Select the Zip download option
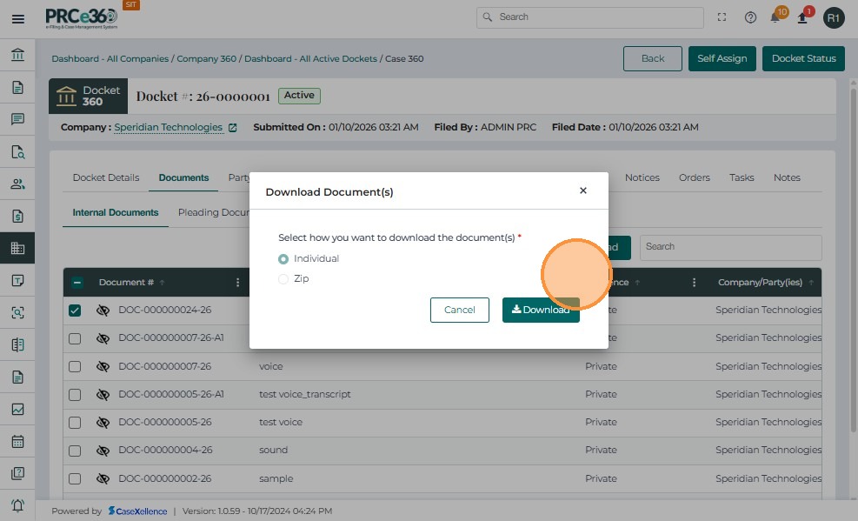The width and height of the screenshot is (858, 521). [283, 279]
